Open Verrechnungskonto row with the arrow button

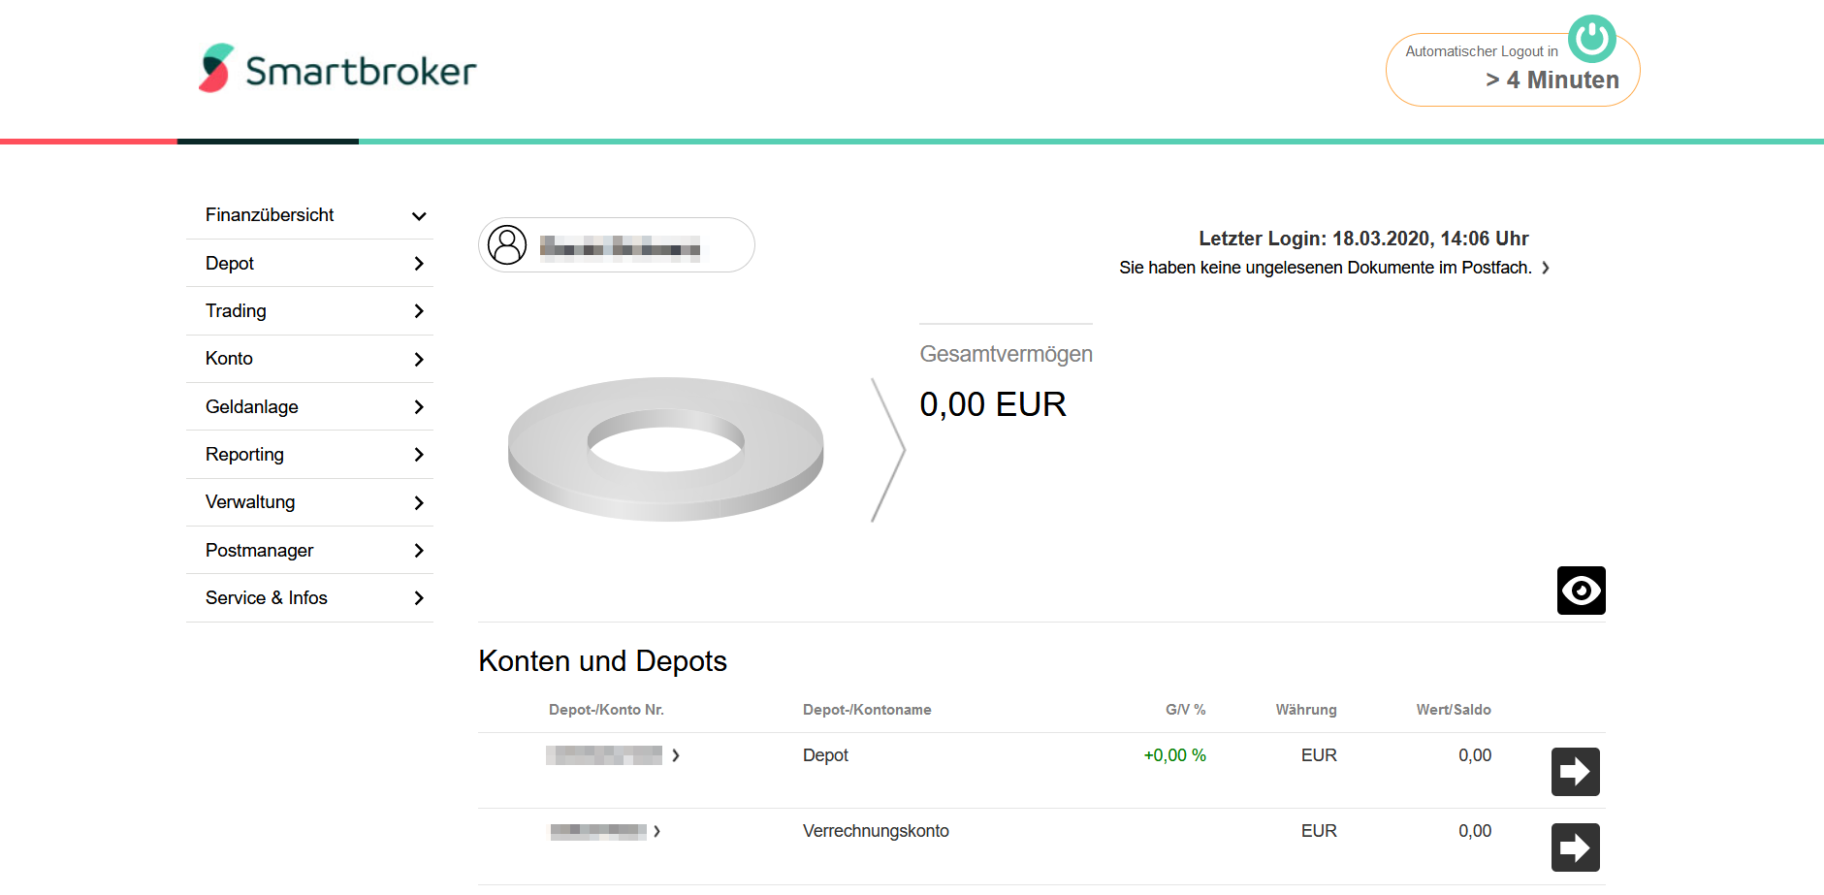1575,847
